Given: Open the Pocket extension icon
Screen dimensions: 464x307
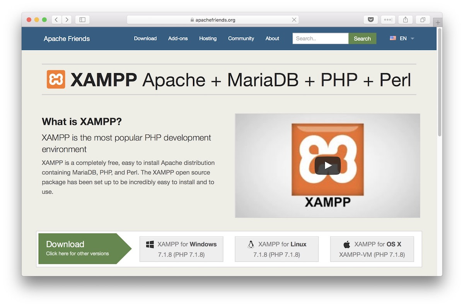Looking at the screenshot, I should [x=370, y=19].
